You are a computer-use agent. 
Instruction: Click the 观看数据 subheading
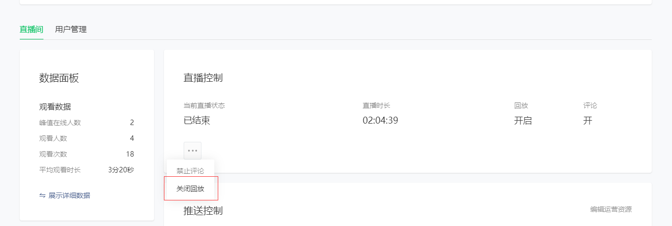pos(55,107)
